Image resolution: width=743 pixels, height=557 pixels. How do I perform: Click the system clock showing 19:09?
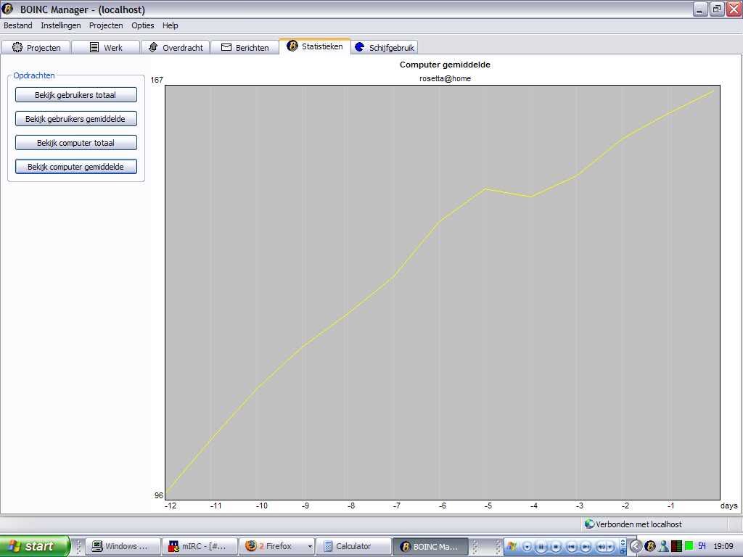click(723, 546)
